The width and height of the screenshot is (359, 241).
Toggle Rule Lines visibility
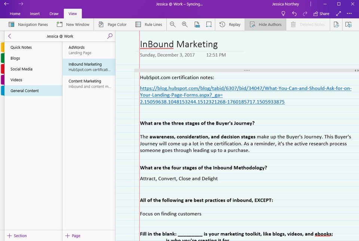click(148, 24)
